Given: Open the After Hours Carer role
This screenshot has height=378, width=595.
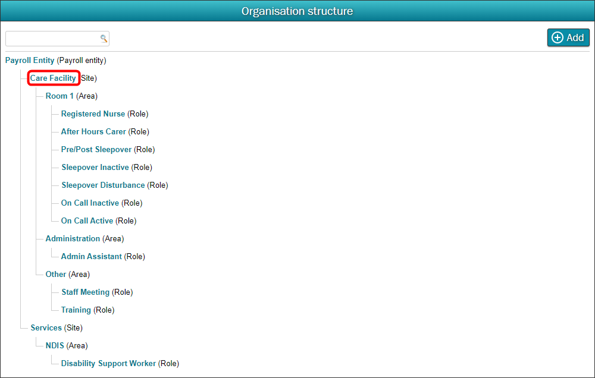Looking at the screenshot, I should click(x=93, y=131).
